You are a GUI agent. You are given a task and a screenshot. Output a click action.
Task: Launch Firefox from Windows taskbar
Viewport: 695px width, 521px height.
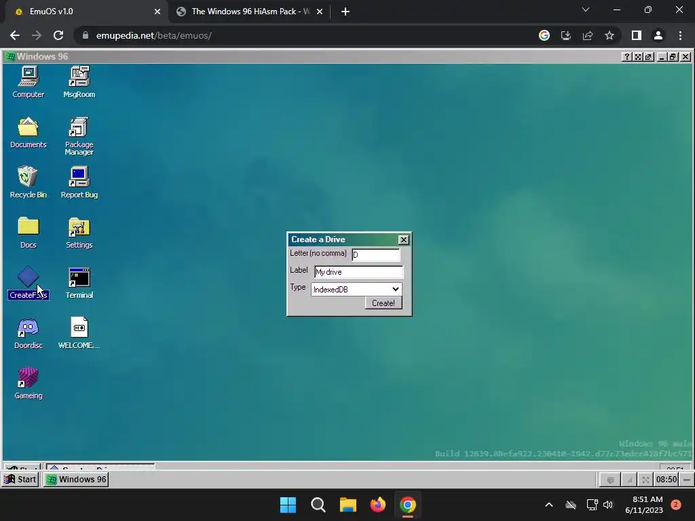coord(377,505)
